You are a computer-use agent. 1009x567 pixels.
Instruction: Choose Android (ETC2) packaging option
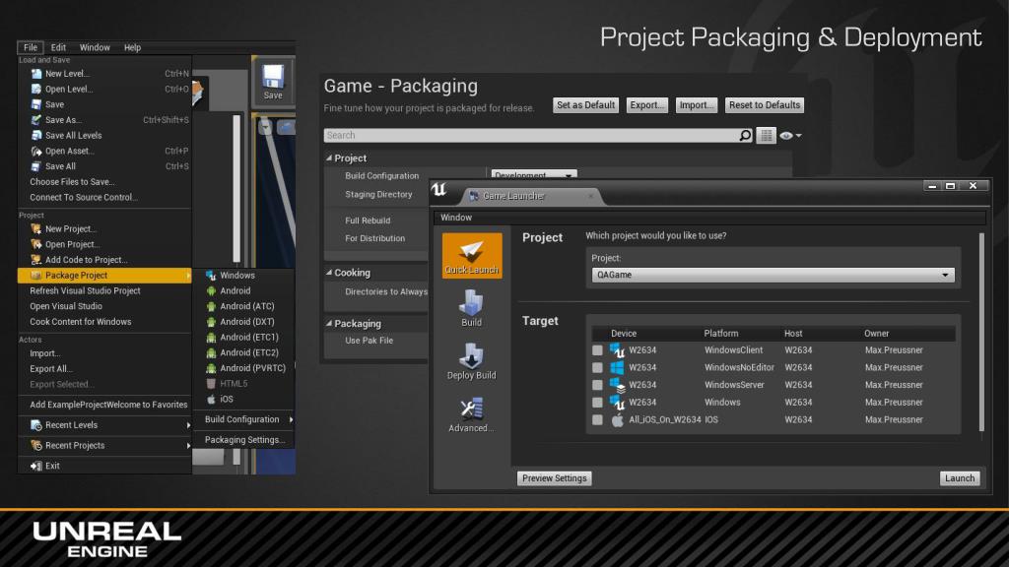[x=249, y=352]
